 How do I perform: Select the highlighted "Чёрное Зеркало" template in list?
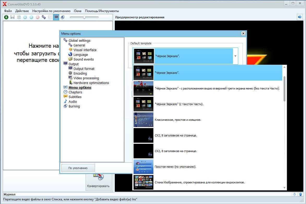(x=208, y=73)
